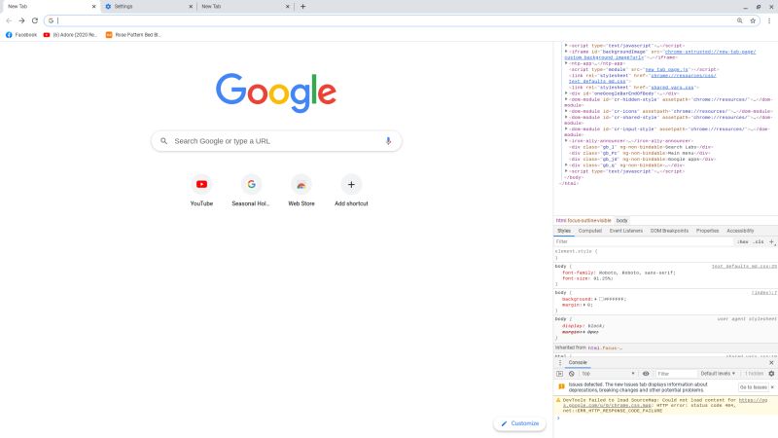Click the Add shortcut plus tile

coord(351,191)
